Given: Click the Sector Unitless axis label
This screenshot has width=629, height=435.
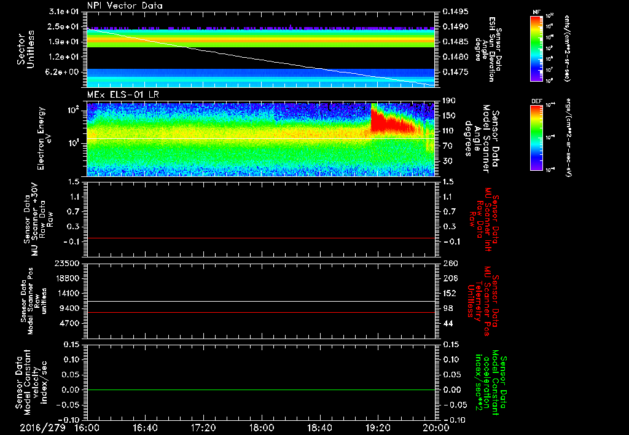Looking at the screenshot, I should click(25, 49).
